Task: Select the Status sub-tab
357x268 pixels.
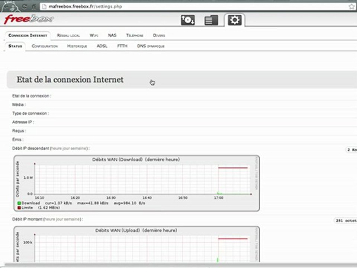Action: [x=15, y=46]
